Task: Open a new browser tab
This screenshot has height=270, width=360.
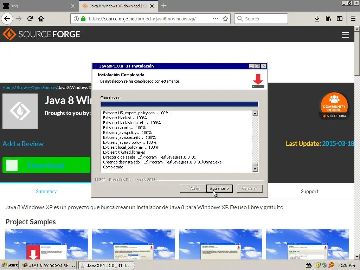Action: [x=164, y=6]
